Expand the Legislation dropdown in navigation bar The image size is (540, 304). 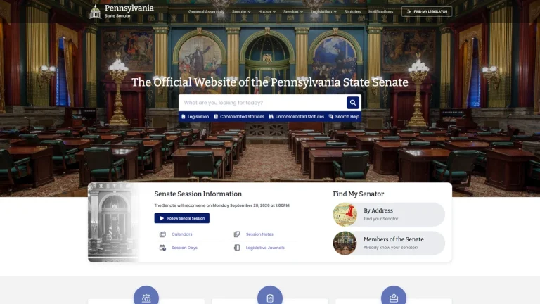(x=323, y=11)
